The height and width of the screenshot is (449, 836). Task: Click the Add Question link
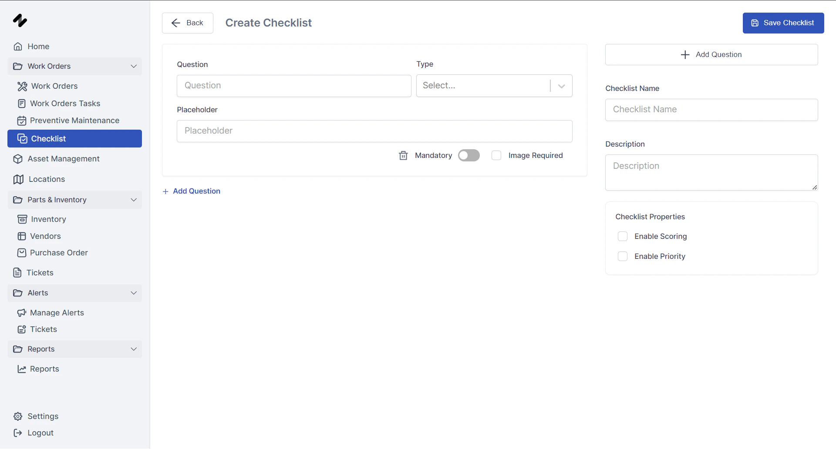pos(191,191)
